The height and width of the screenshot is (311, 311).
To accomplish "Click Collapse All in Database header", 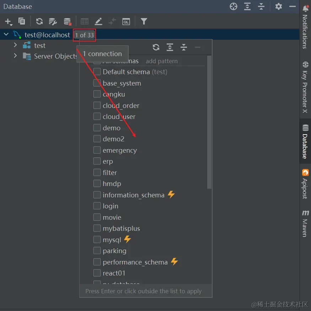I will click(x=261, y=6).
